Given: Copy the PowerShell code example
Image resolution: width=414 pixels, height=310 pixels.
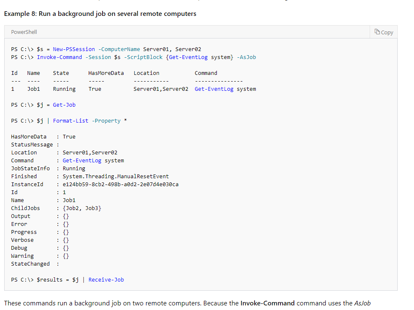Looking at the screenshot, I should tap(383, 32).
